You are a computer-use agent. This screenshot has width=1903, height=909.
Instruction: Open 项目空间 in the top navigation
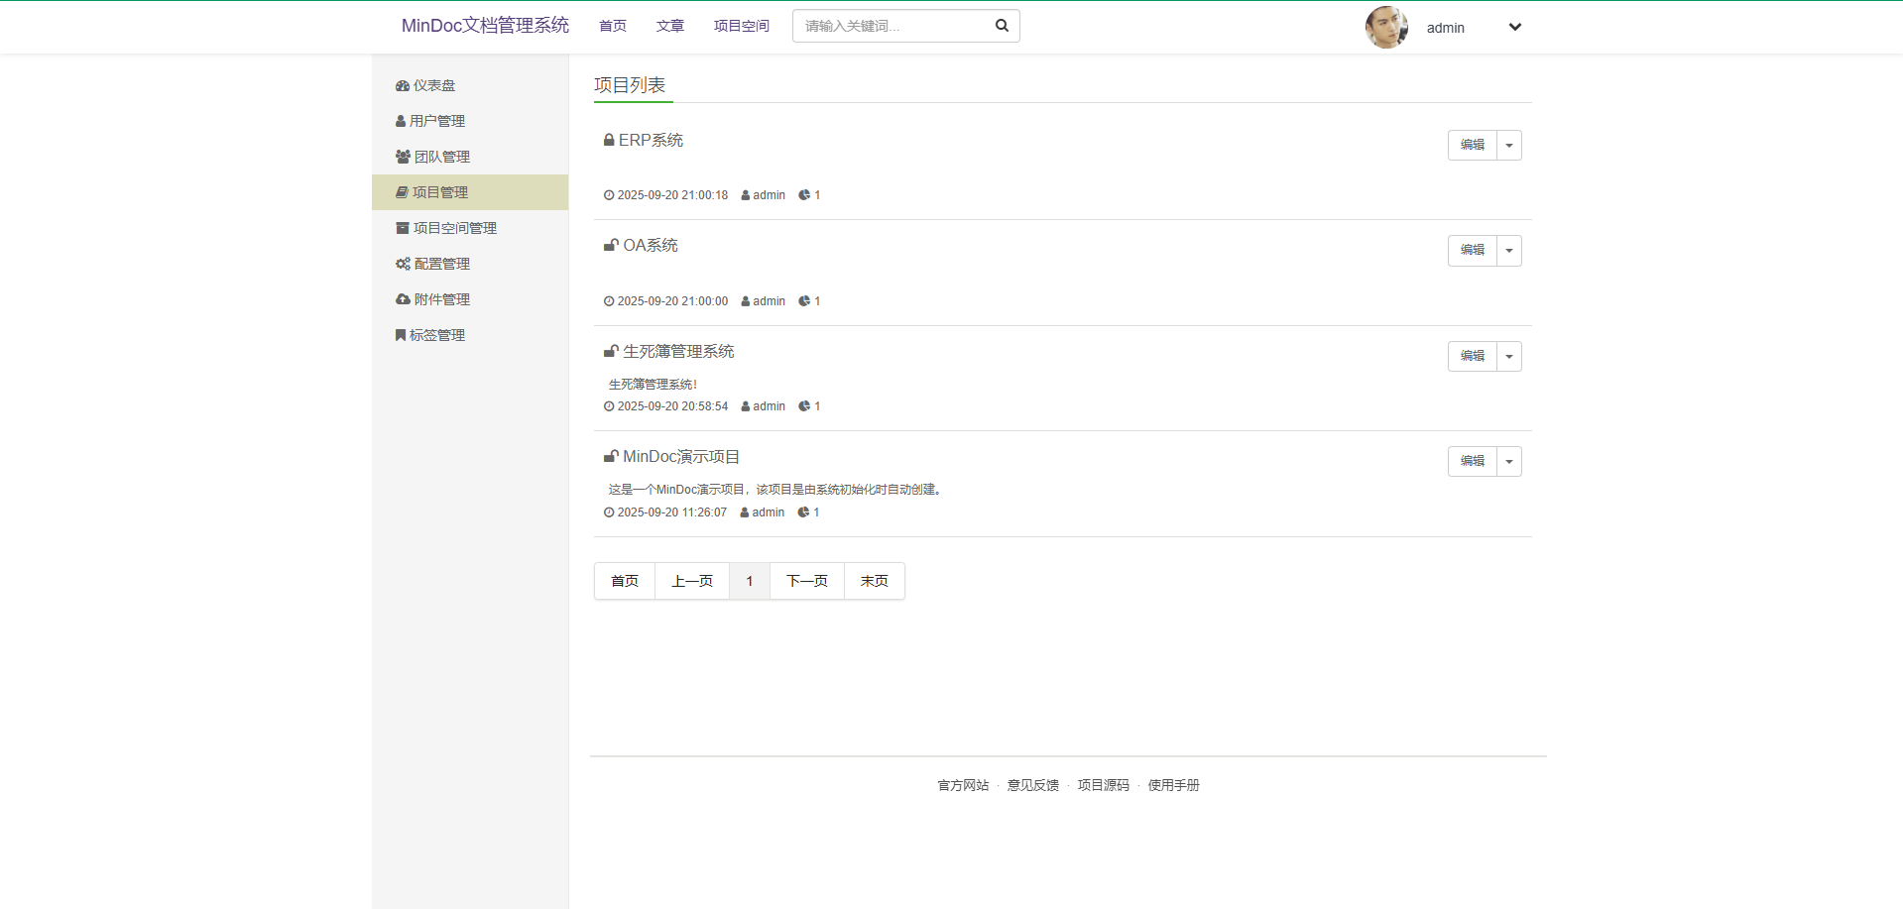coord(741,26)
